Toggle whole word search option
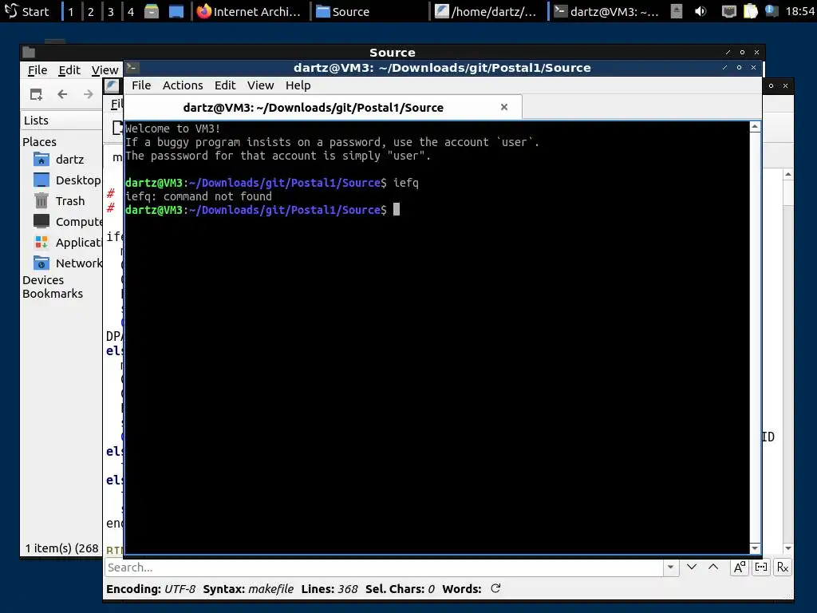 tap(760, 568)
